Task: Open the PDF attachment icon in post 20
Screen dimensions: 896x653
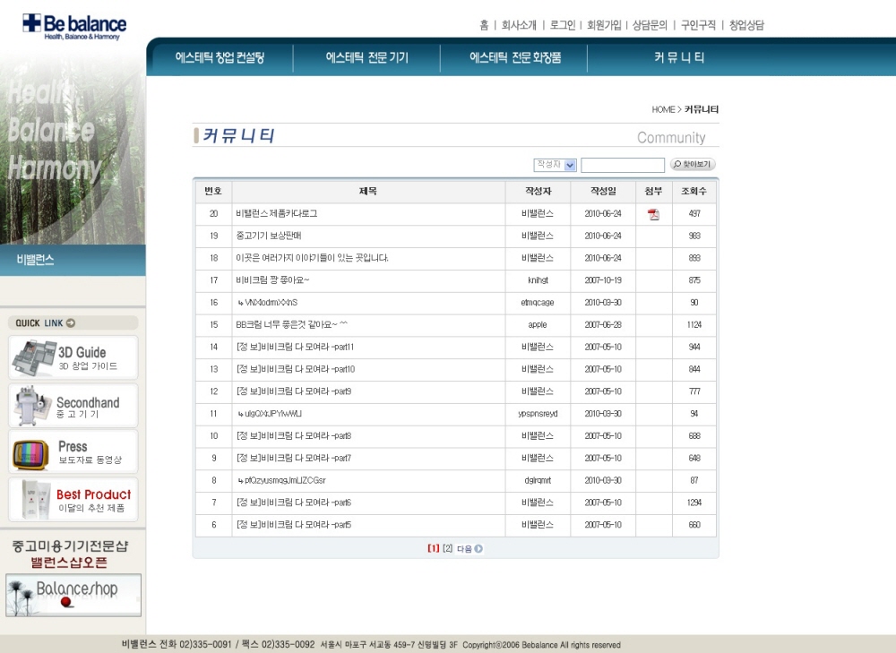Action: [x=653, y=214]
